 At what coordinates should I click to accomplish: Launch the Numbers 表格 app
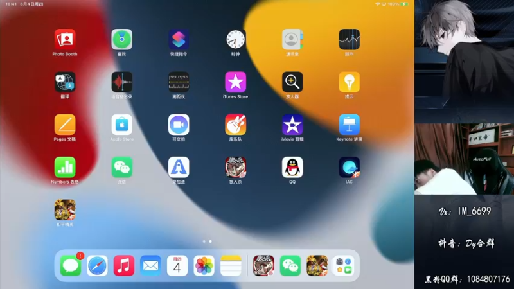(65, 167)
